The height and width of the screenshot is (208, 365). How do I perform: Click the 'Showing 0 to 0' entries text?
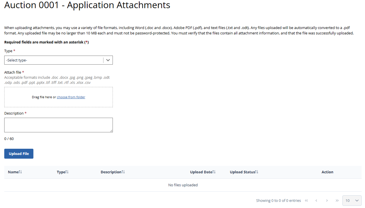(x=278, y=200)
